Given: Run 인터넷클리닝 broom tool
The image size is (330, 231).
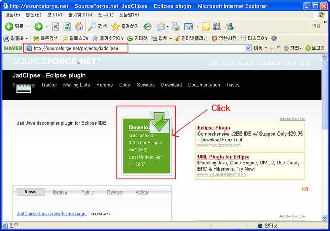Looking at the screenshot, I should point(191,38).
